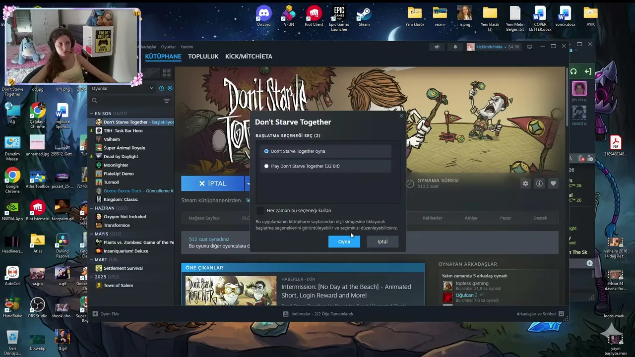Open the Steam desktop shortcut
The height and width of the screenshot is (357, 635).
(364, 16)
